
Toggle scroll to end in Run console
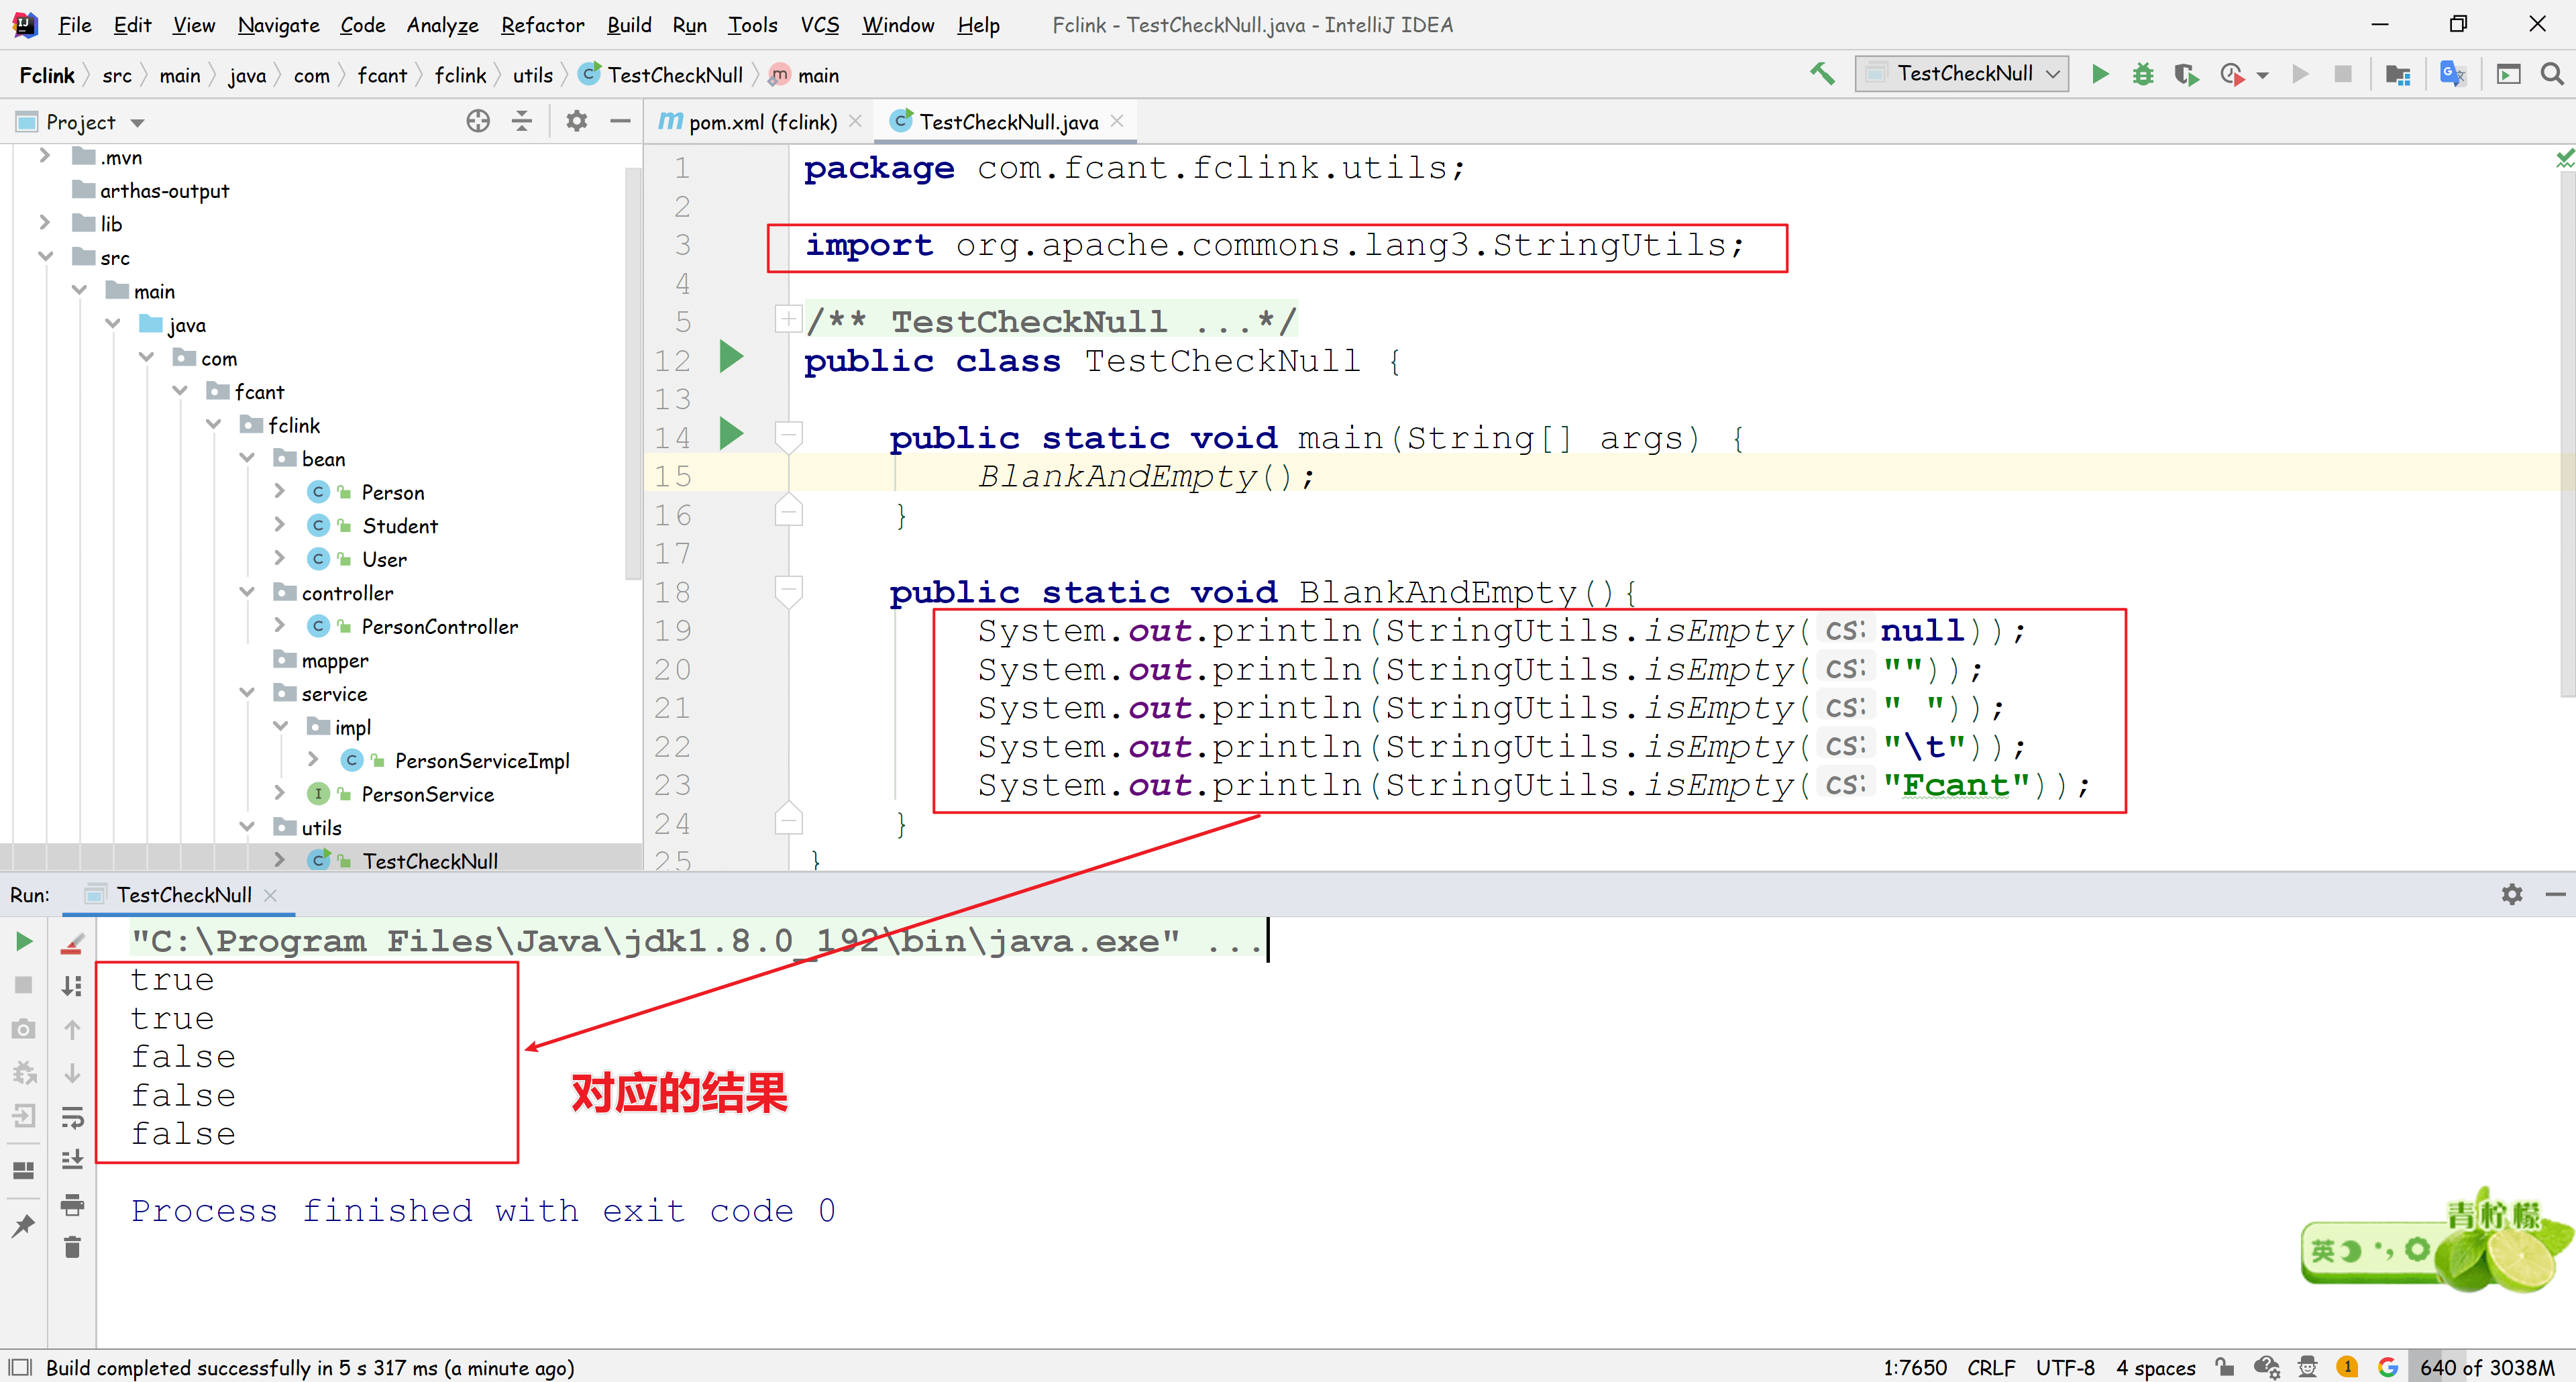pos(72,1160)
